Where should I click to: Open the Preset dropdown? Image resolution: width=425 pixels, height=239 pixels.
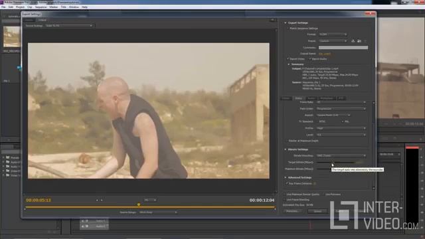(x=333, y=41)
